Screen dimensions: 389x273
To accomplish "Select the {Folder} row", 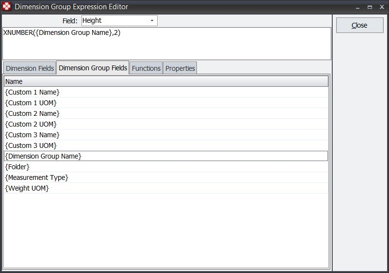I will pyautogui.click(x=166, y=167).
